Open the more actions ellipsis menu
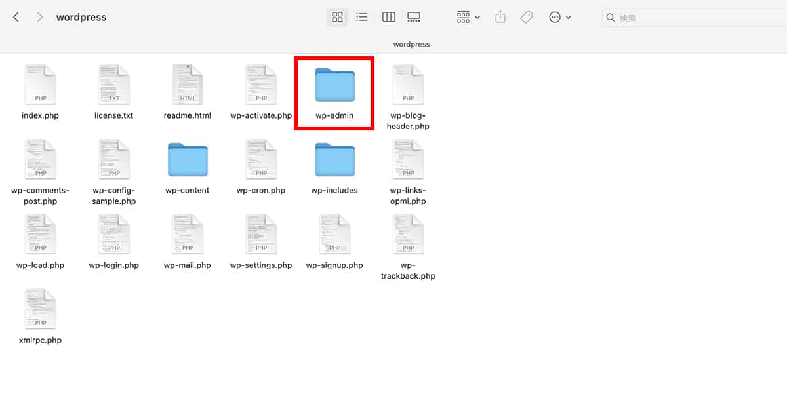Image resolution: width=787 pixels, height=411 pixels. click(x=560, y=18)
